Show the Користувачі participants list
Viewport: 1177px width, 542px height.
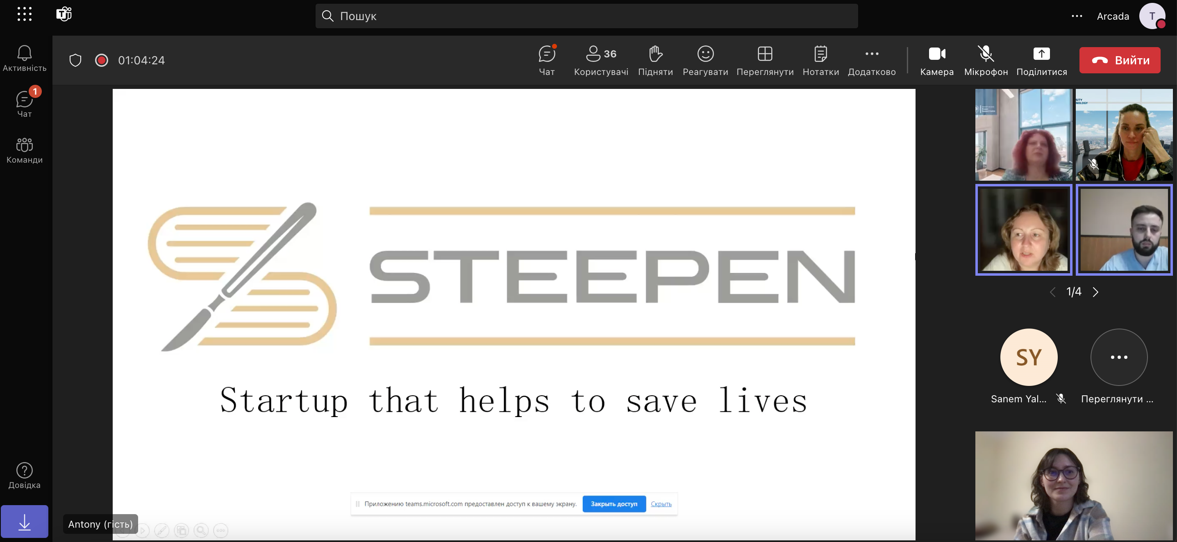[601, 60]
